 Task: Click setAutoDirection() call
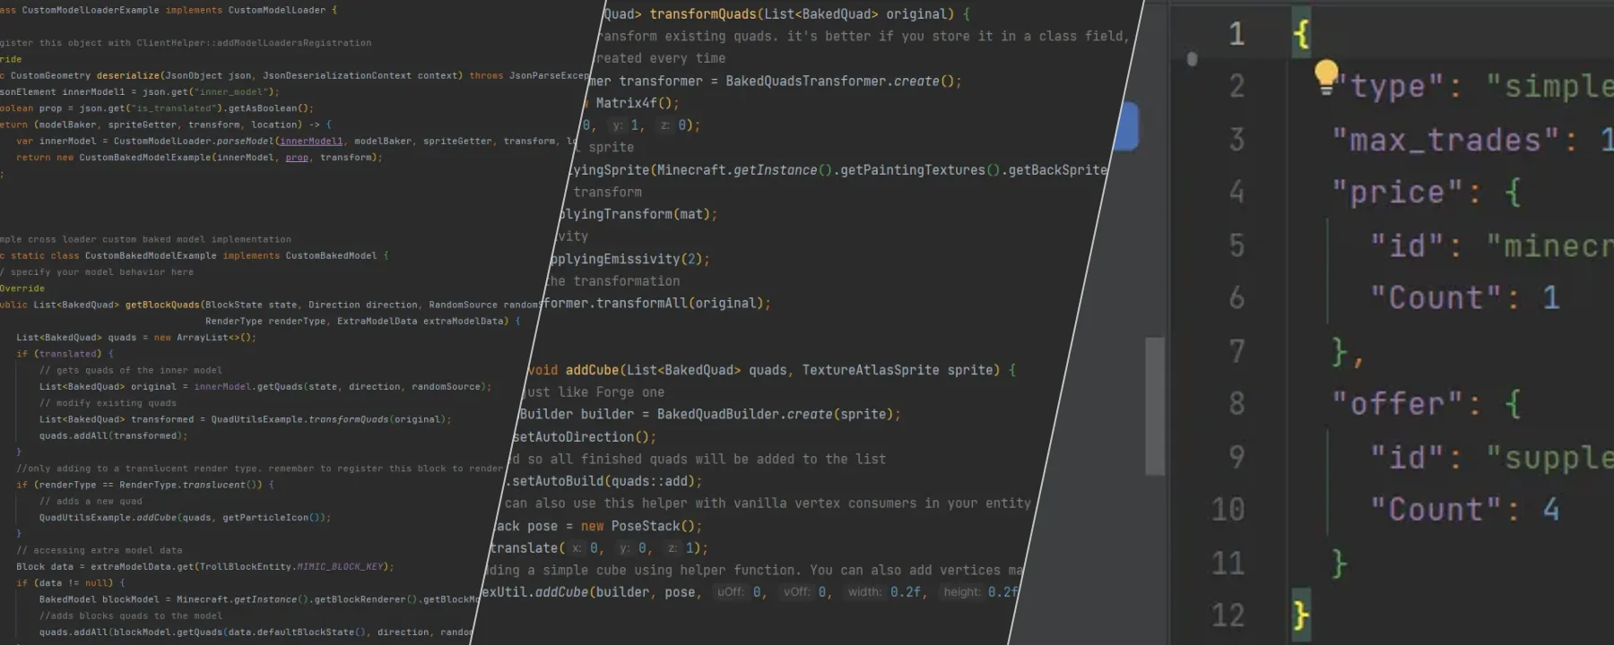(582, 437)
